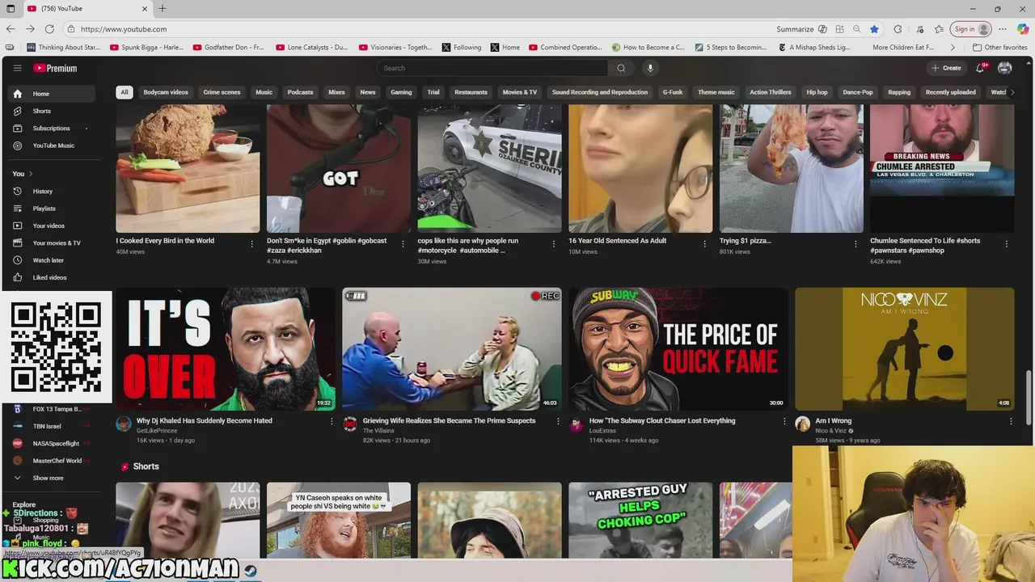Viewport: 1035px width, 582px height.
Task: Open options for I Cooked Every Bird
Action: [x=252, y=243]
